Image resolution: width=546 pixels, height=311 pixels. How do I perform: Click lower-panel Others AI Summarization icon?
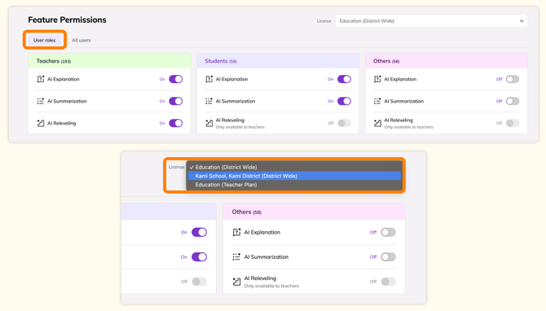236,256
